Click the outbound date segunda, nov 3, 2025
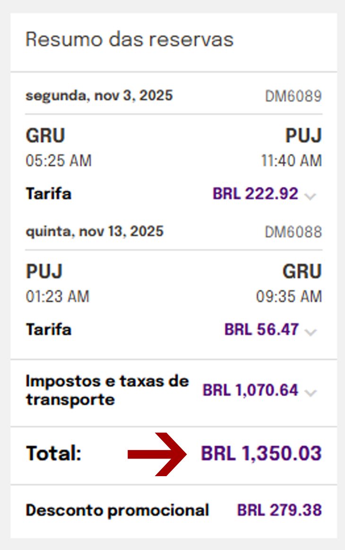 tap(99, 96)
